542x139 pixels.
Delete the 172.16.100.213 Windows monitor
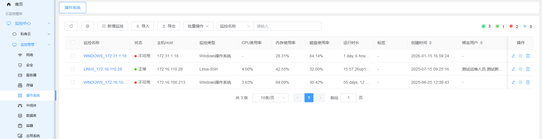[528, 82]
